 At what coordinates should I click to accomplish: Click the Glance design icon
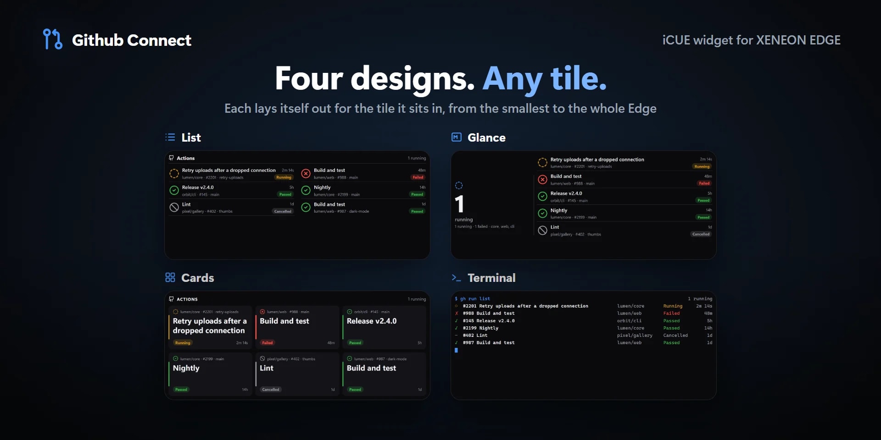coord(456,137)
